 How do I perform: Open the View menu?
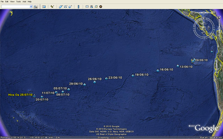12,1
